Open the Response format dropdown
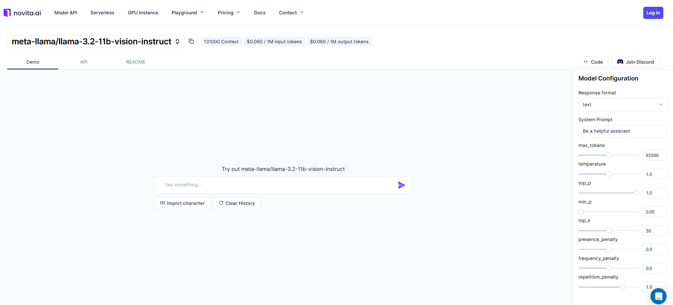 point(623,105)
